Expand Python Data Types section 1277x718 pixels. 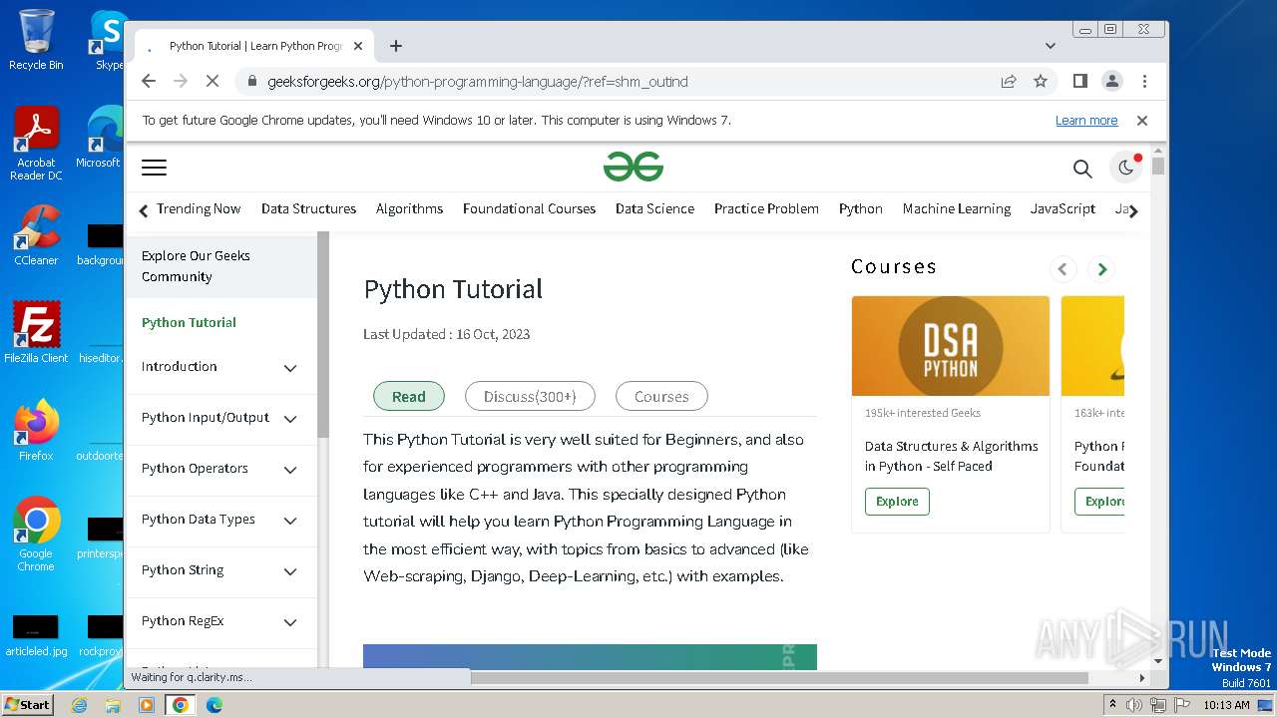[x=290, y=521]
